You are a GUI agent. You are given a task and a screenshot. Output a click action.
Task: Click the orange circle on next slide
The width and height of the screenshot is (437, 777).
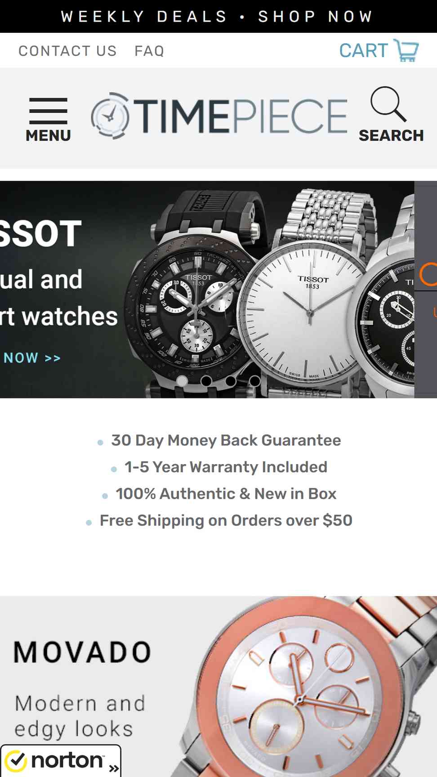[x=429, y=274]
